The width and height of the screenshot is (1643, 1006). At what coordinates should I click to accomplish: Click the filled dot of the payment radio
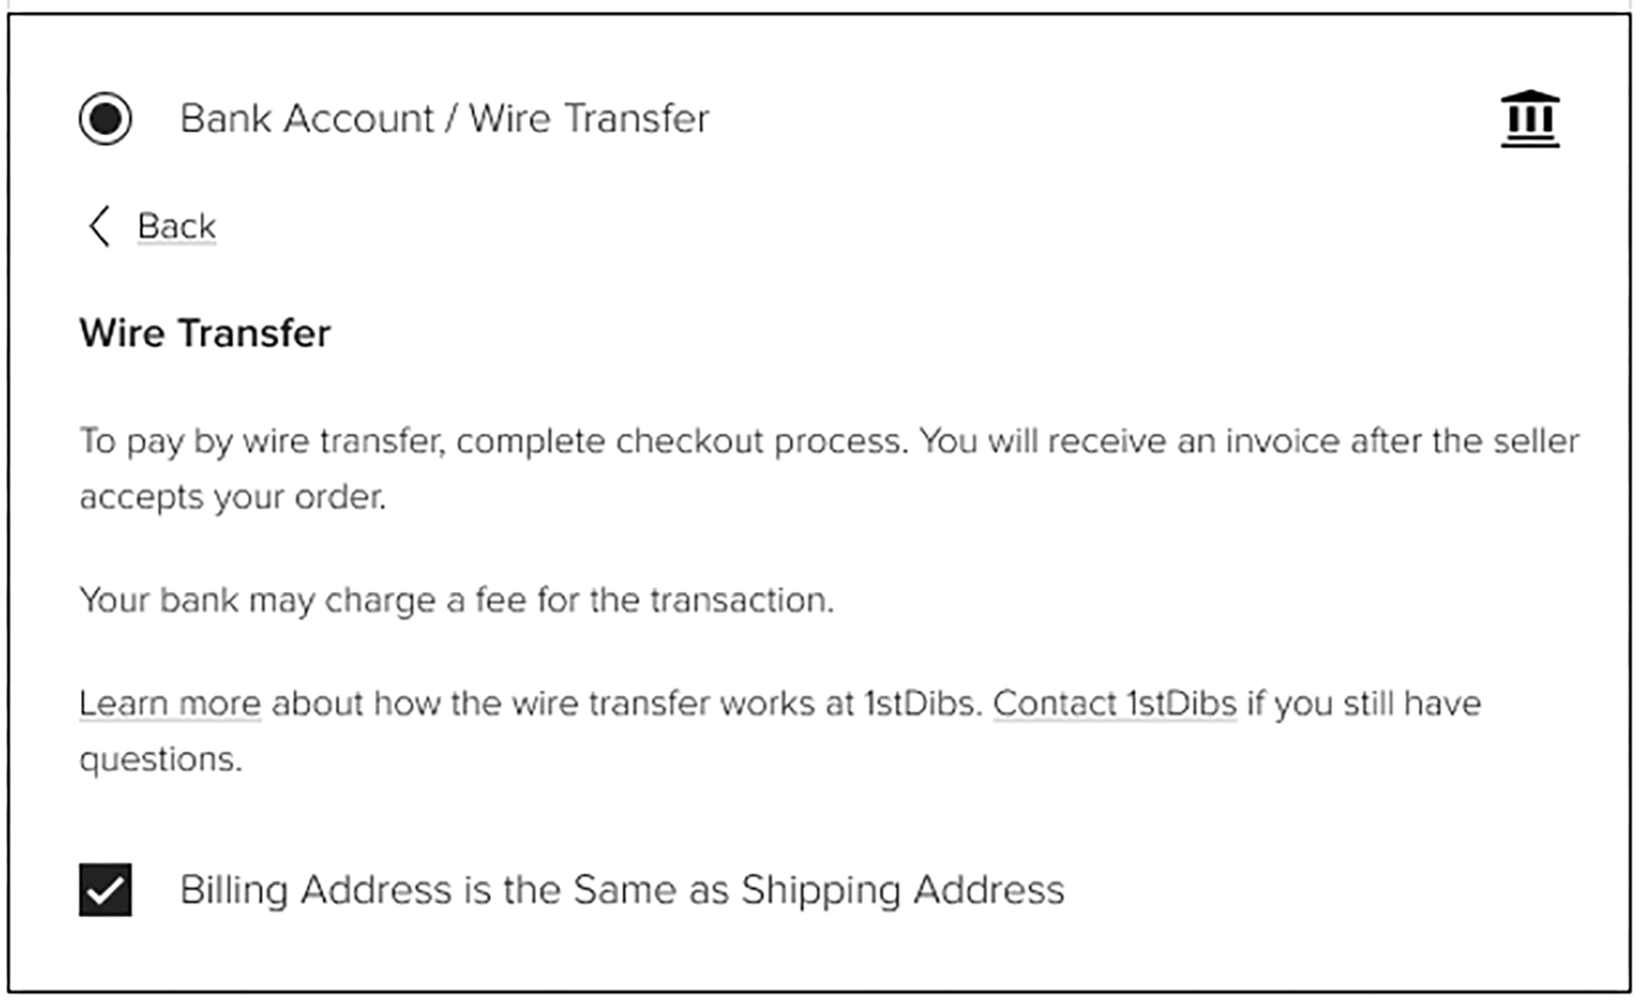click(106, 119)
